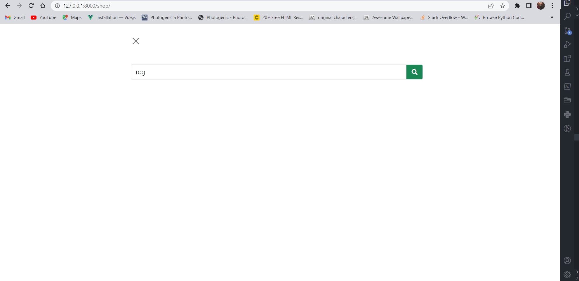Viewport: 579px width, 281px height.
Task: Go back to the previous page
Action: [8, 6]
